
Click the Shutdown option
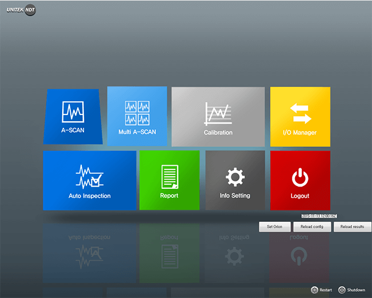coord(352,290)
